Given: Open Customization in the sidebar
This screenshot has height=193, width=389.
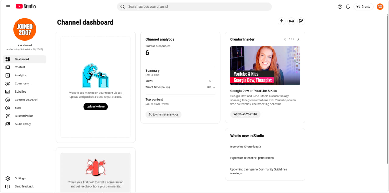Looking at the screenshot, I should click(x=25, y=116).
